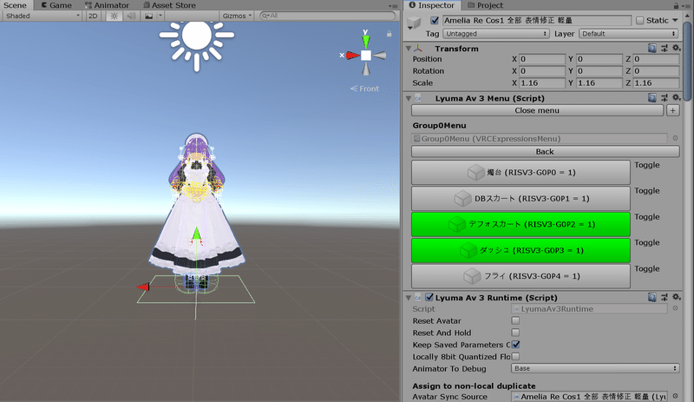This screenshot has width=694, height=402.
Task: Click the red X axis gizmo cone
Action: click(353, 56)
